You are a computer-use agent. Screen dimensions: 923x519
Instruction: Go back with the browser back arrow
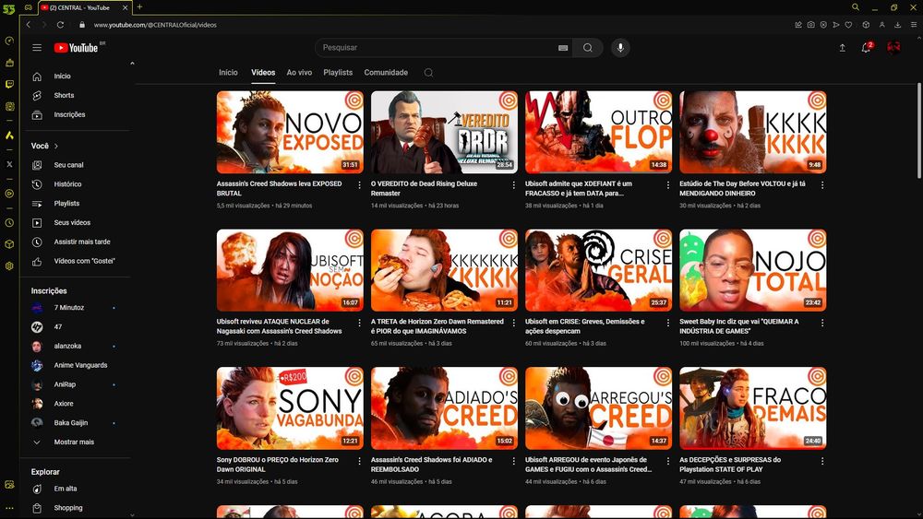coord(28,25)
